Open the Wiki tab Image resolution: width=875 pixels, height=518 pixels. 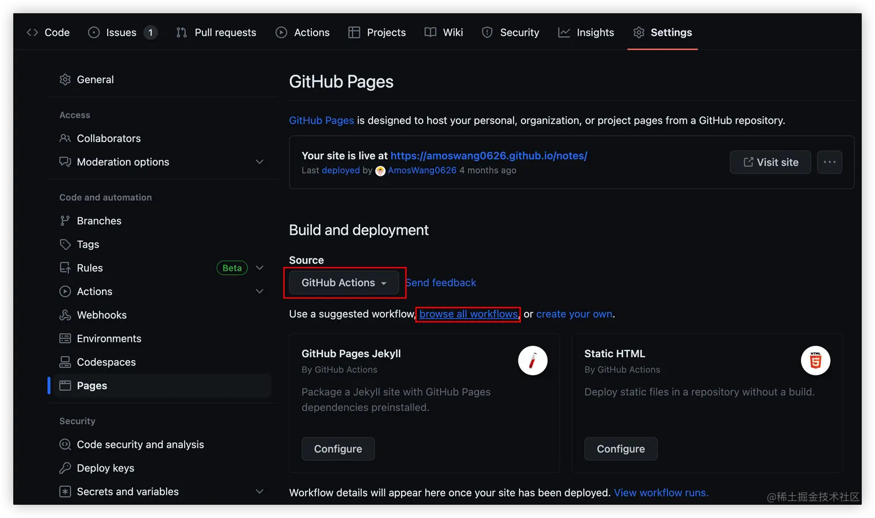(444, 32)
